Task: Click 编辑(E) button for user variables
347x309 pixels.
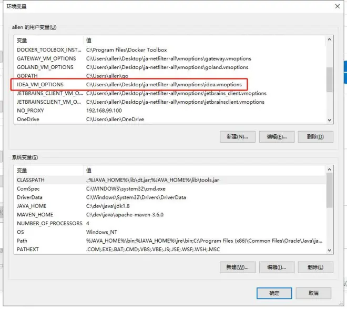Action: pos(277,137)
